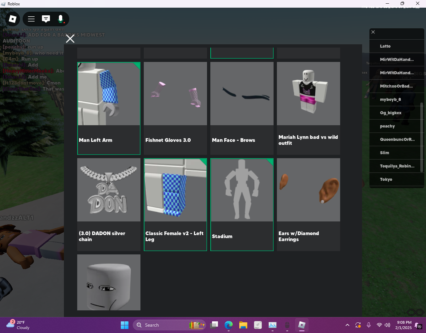The image size is (426, 333).
Task: Select the Man Left Arm item
Action: pyautogui.click(x=109, y=108)
